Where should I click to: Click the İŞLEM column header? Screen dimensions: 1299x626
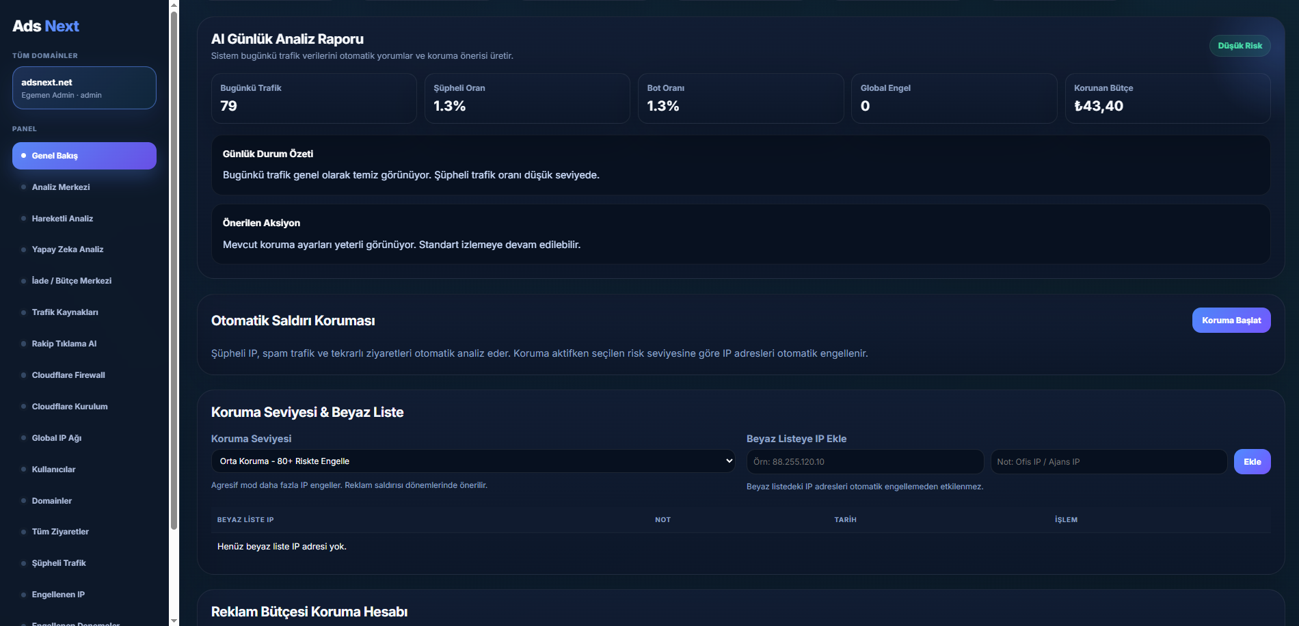pos(1066,520)
